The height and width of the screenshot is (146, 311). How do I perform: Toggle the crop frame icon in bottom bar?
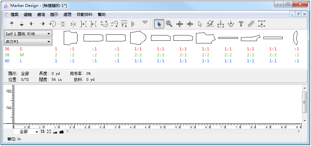coord(42,131)
